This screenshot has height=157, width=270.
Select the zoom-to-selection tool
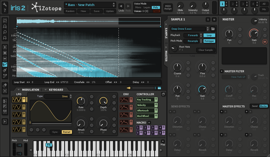(5, 21)
